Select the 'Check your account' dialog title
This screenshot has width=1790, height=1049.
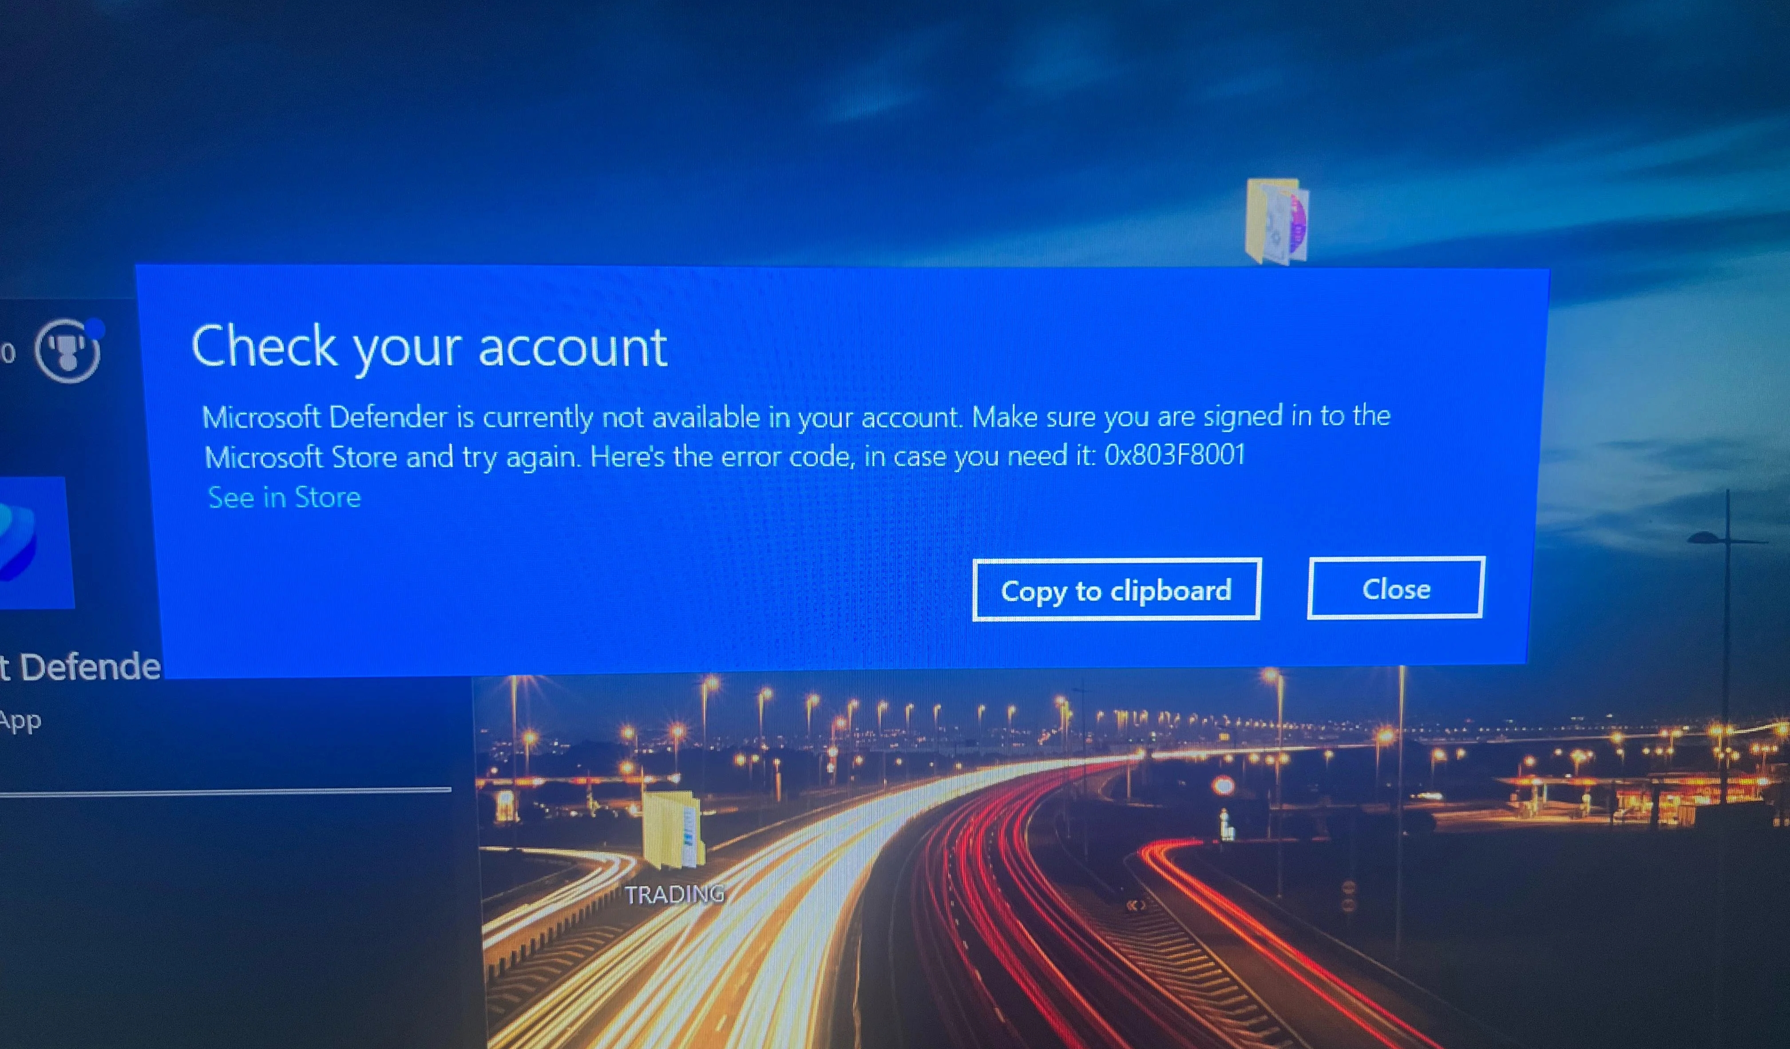430,347
